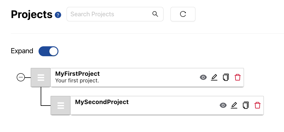Select the MySecondProject title
This screenshot has width=284, height=132.
[x=102, y=102]
